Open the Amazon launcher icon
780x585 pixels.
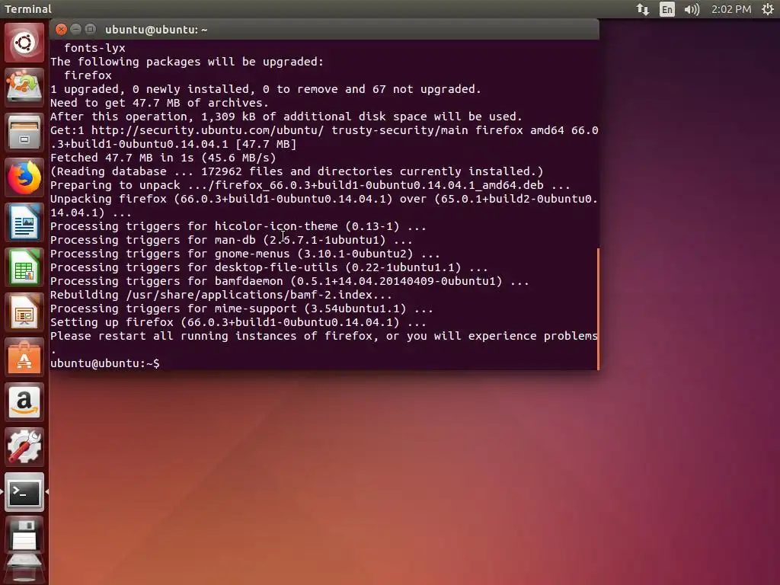click(x=24, y=402)
